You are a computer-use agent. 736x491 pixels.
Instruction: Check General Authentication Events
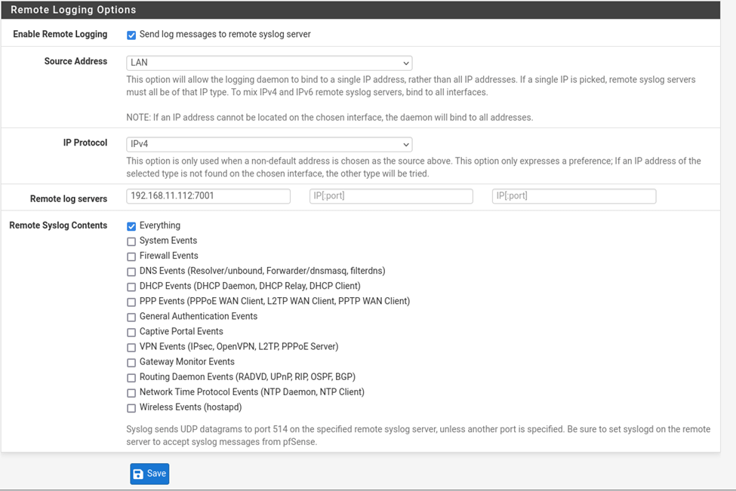click(131, 317)
